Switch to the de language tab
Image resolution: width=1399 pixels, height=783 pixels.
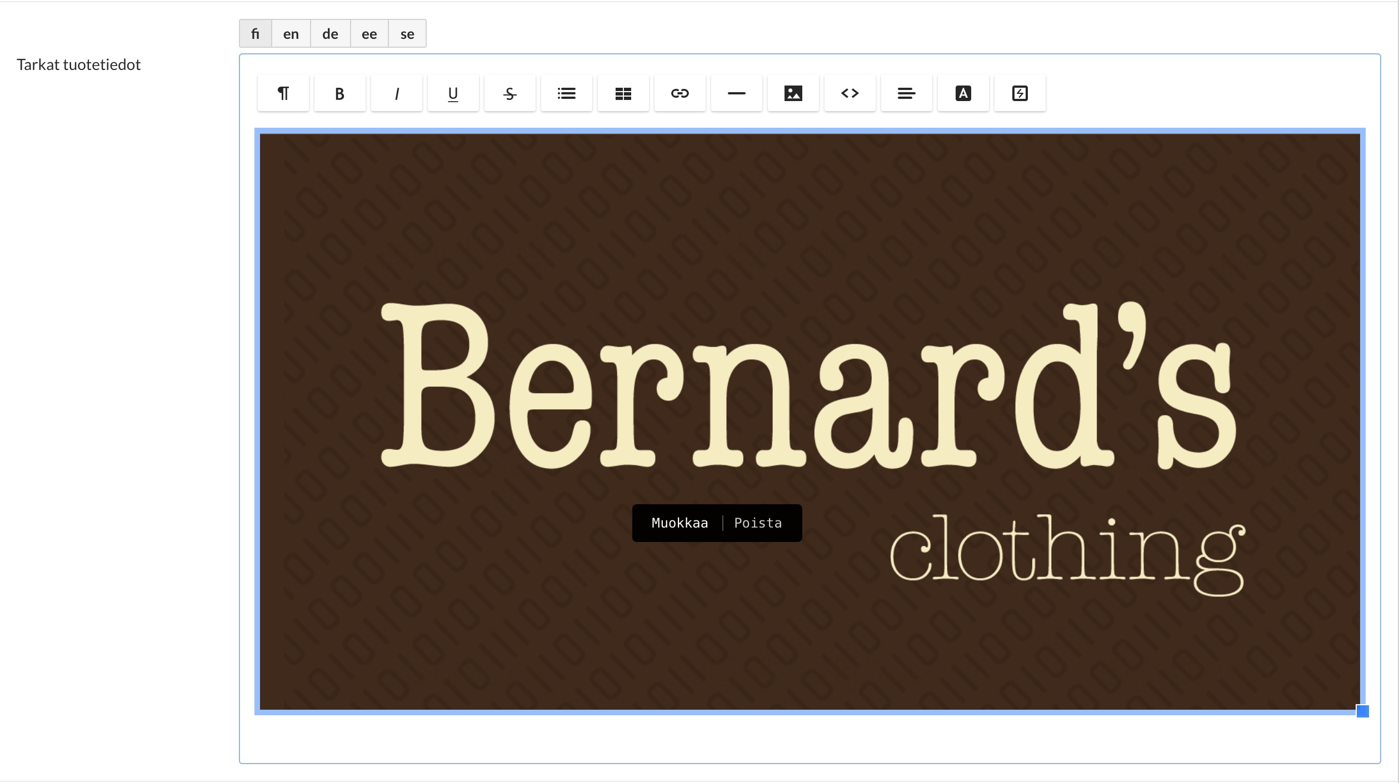tap(331, 34)
